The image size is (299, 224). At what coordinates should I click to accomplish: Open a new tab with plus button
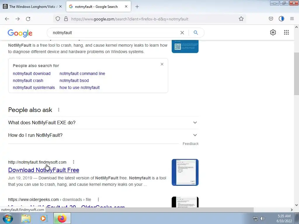(137, 7)
